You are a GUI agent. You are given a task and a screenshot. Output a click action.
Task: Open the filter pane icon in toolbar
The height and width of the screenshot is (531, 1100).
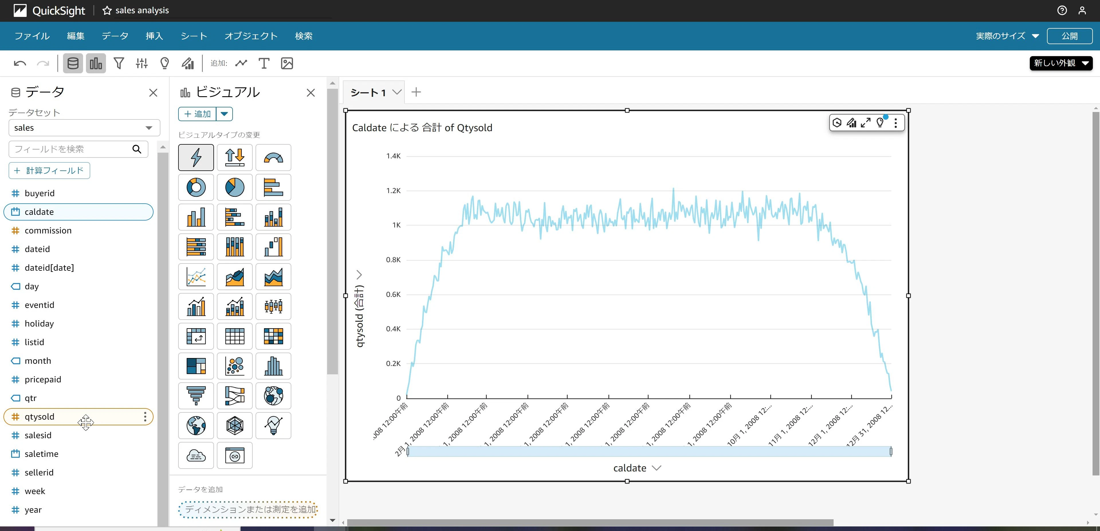coord(119,63)
